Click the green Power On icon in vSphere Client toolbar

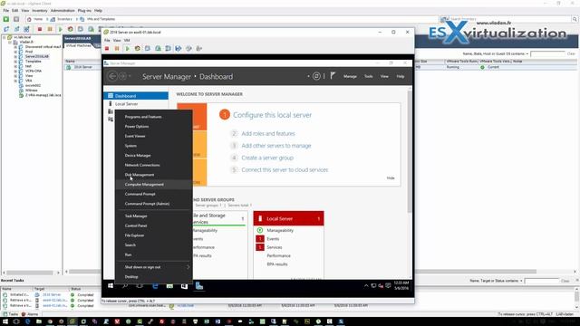[x=61, y=29]
